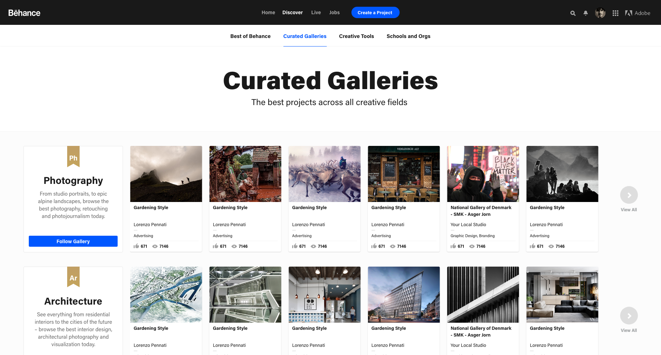Switch to Best of Behance tab
The image size is (661, 355).
[x=251, y=36]
